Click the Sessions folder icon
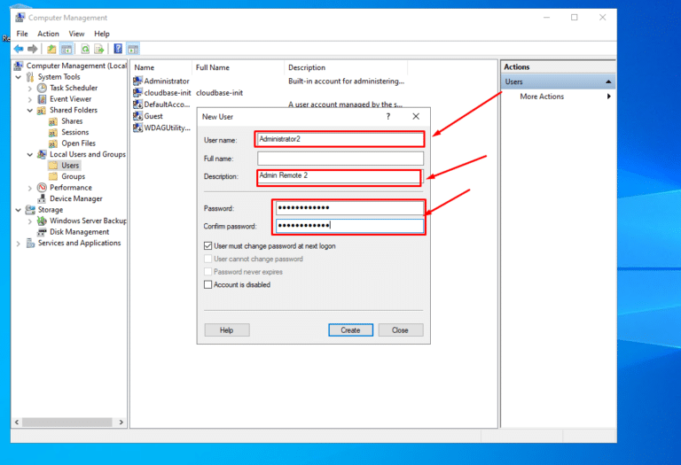 (53, 132)
